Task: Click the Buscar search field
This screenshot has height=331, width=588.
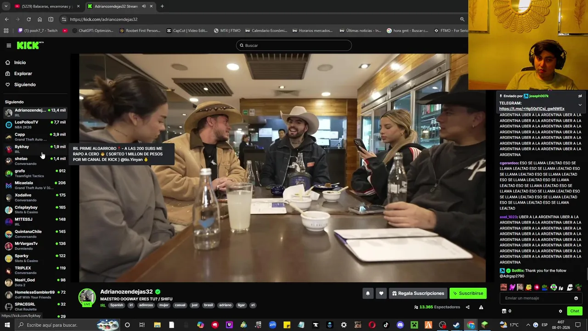Action: tap(294, 46)
